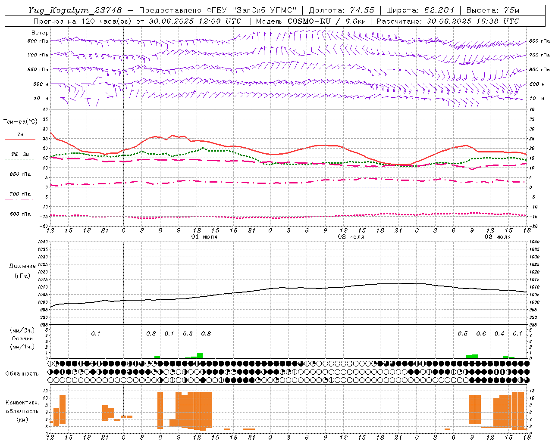The width and height of the screenshot is (552, 441).
Task: Click the 03 июля date label
Action: pos(498,237)
